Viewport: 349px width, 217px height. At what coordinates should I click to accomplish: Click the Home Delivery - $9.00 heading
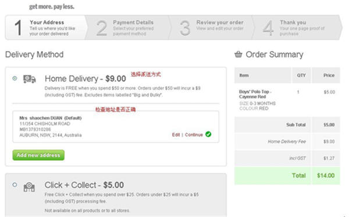(86, 79)
